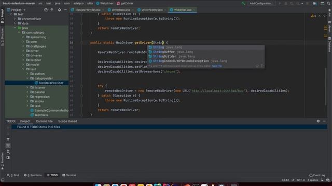Collapse the java folder
This screenshot has width=332, height=186.
tap(15, 28)
